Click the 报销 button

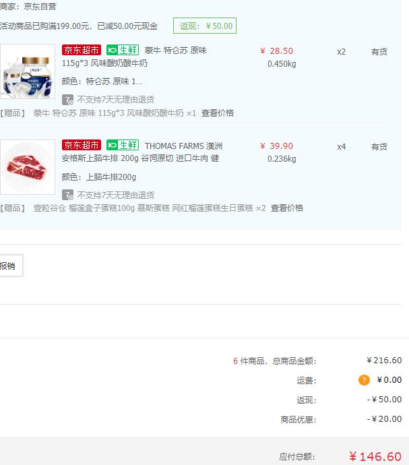[x=11, y=266]
